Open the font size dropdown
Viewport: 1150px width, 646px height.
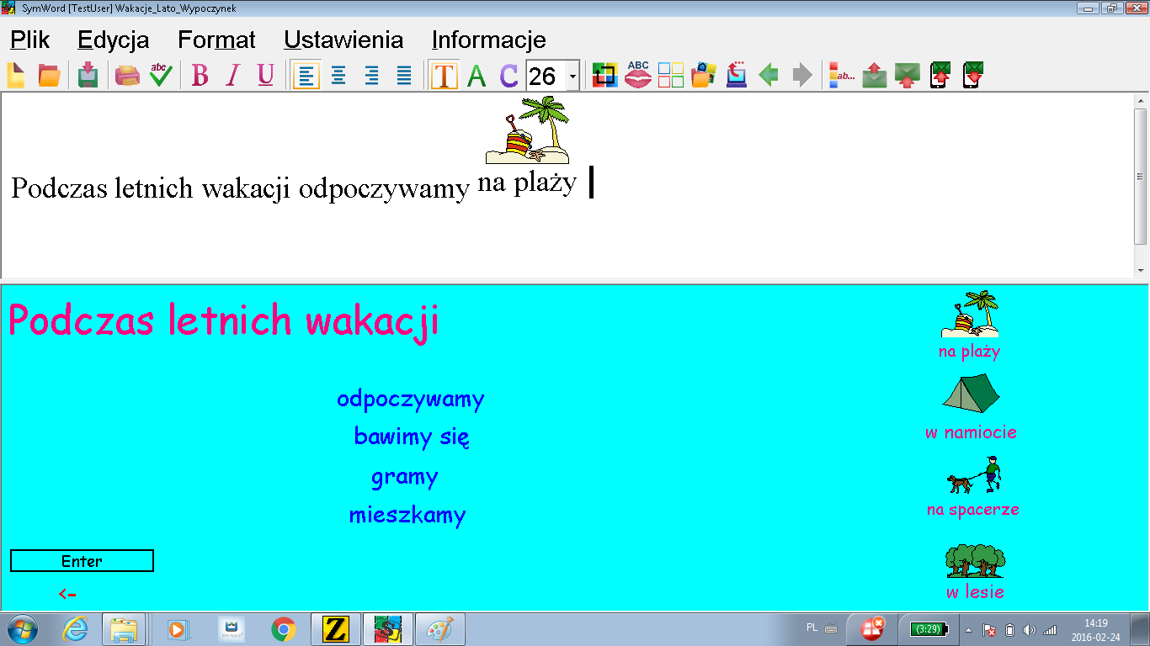tap(572, 77)
